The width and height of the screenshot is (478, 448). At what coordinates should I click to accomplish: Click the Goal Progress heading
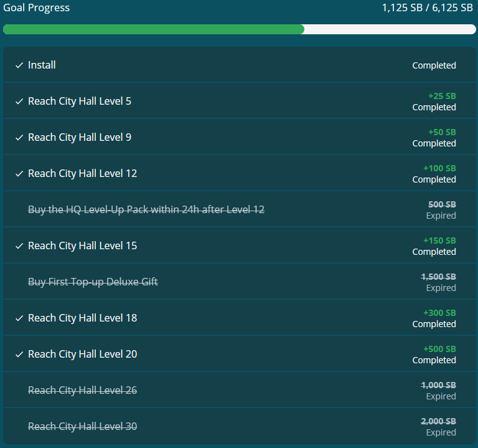pos(36,8)
